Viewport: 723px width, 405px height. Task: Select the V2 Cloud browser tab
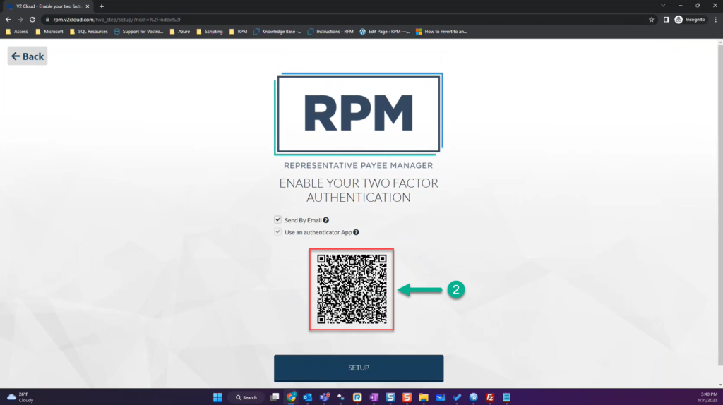48,6
